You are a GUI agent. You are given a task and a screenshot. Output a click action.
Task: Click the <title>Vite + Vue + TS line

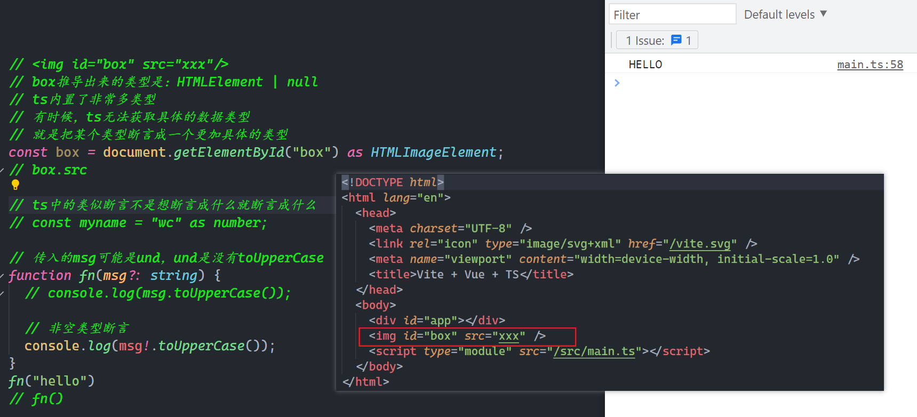point(471,275)
